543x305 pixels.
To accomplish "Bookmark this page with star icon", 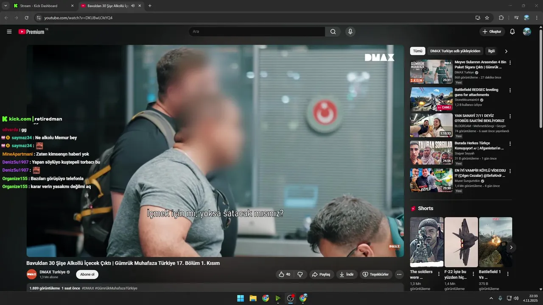I will pos(487,18).
